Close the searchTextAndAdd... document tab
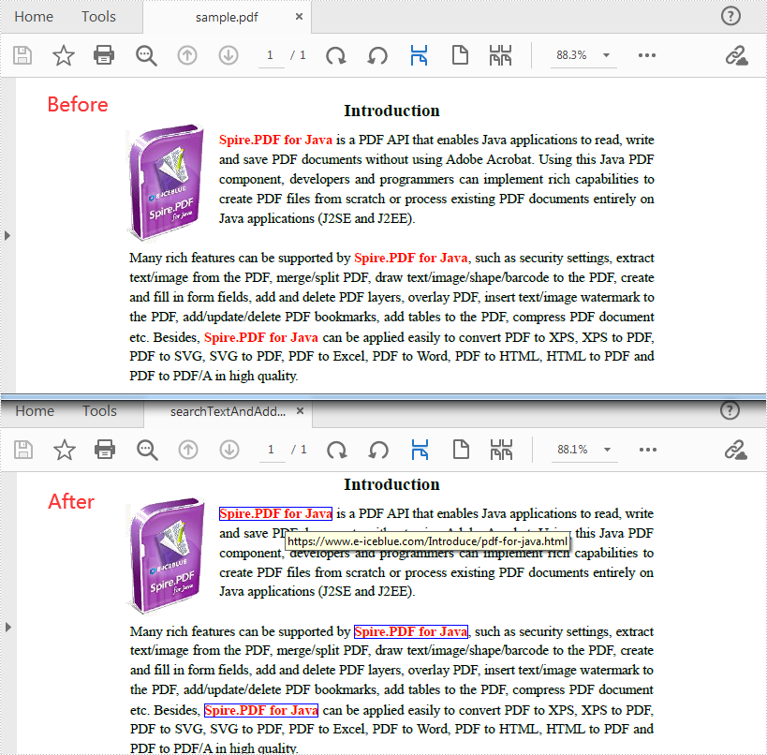The width and height of the screenshot is (767, 755). [301, 411]
